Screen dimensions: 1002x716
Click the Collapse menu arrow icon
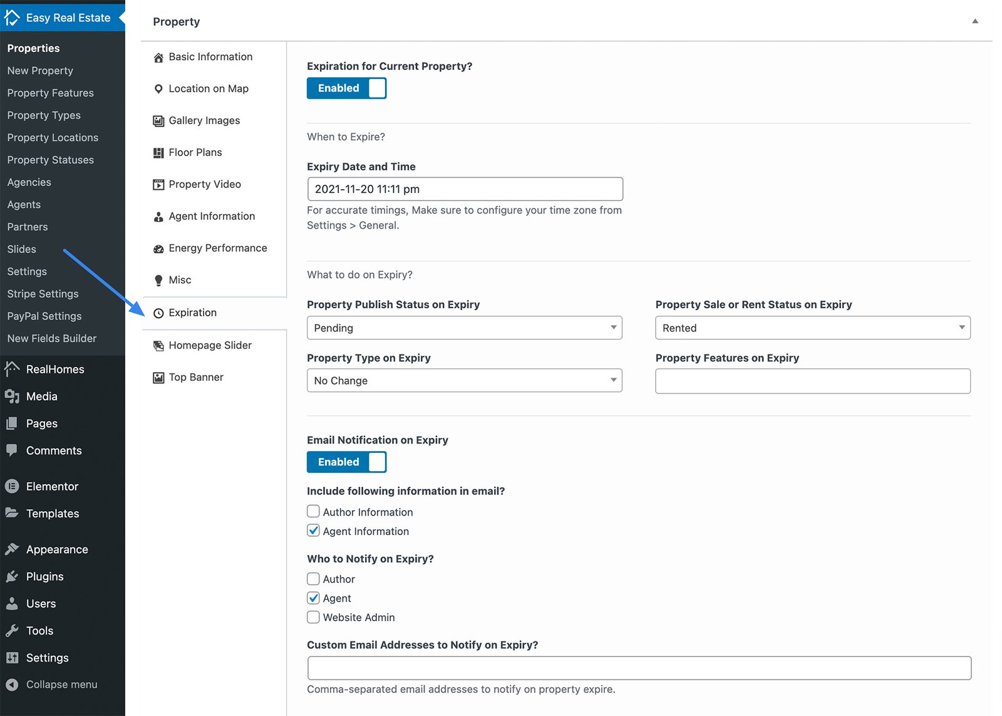point(12,685)
